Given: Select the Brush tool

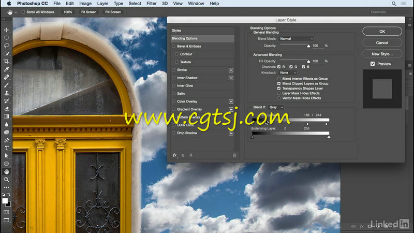Looking at the screenshot, I should coord(6,85).
